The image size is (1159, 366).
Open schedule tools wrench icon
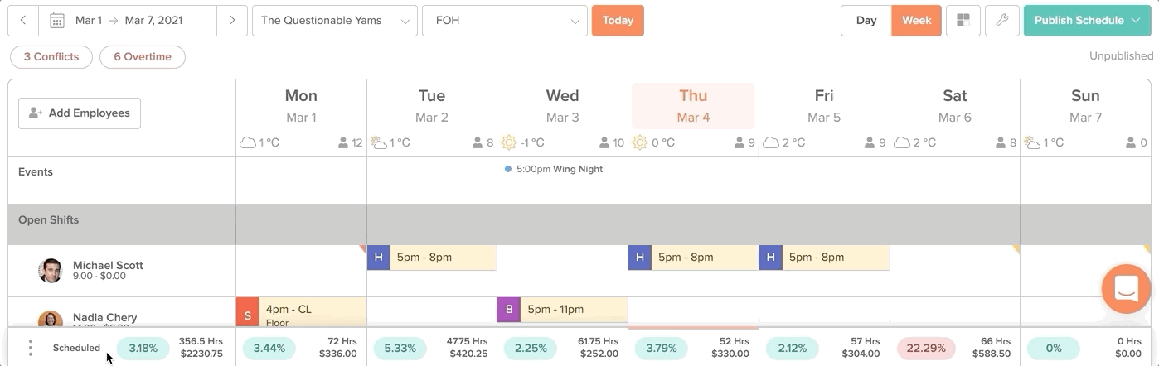(1001, 21)
